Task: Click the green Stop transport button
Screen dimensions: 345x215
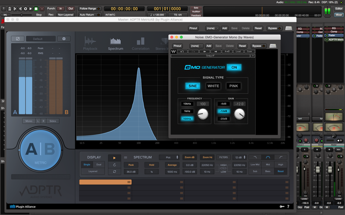Action: [x=36, y=9]
